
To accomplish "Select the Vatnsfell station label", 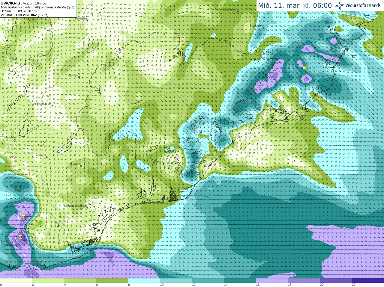I will [x=9, y=138].
